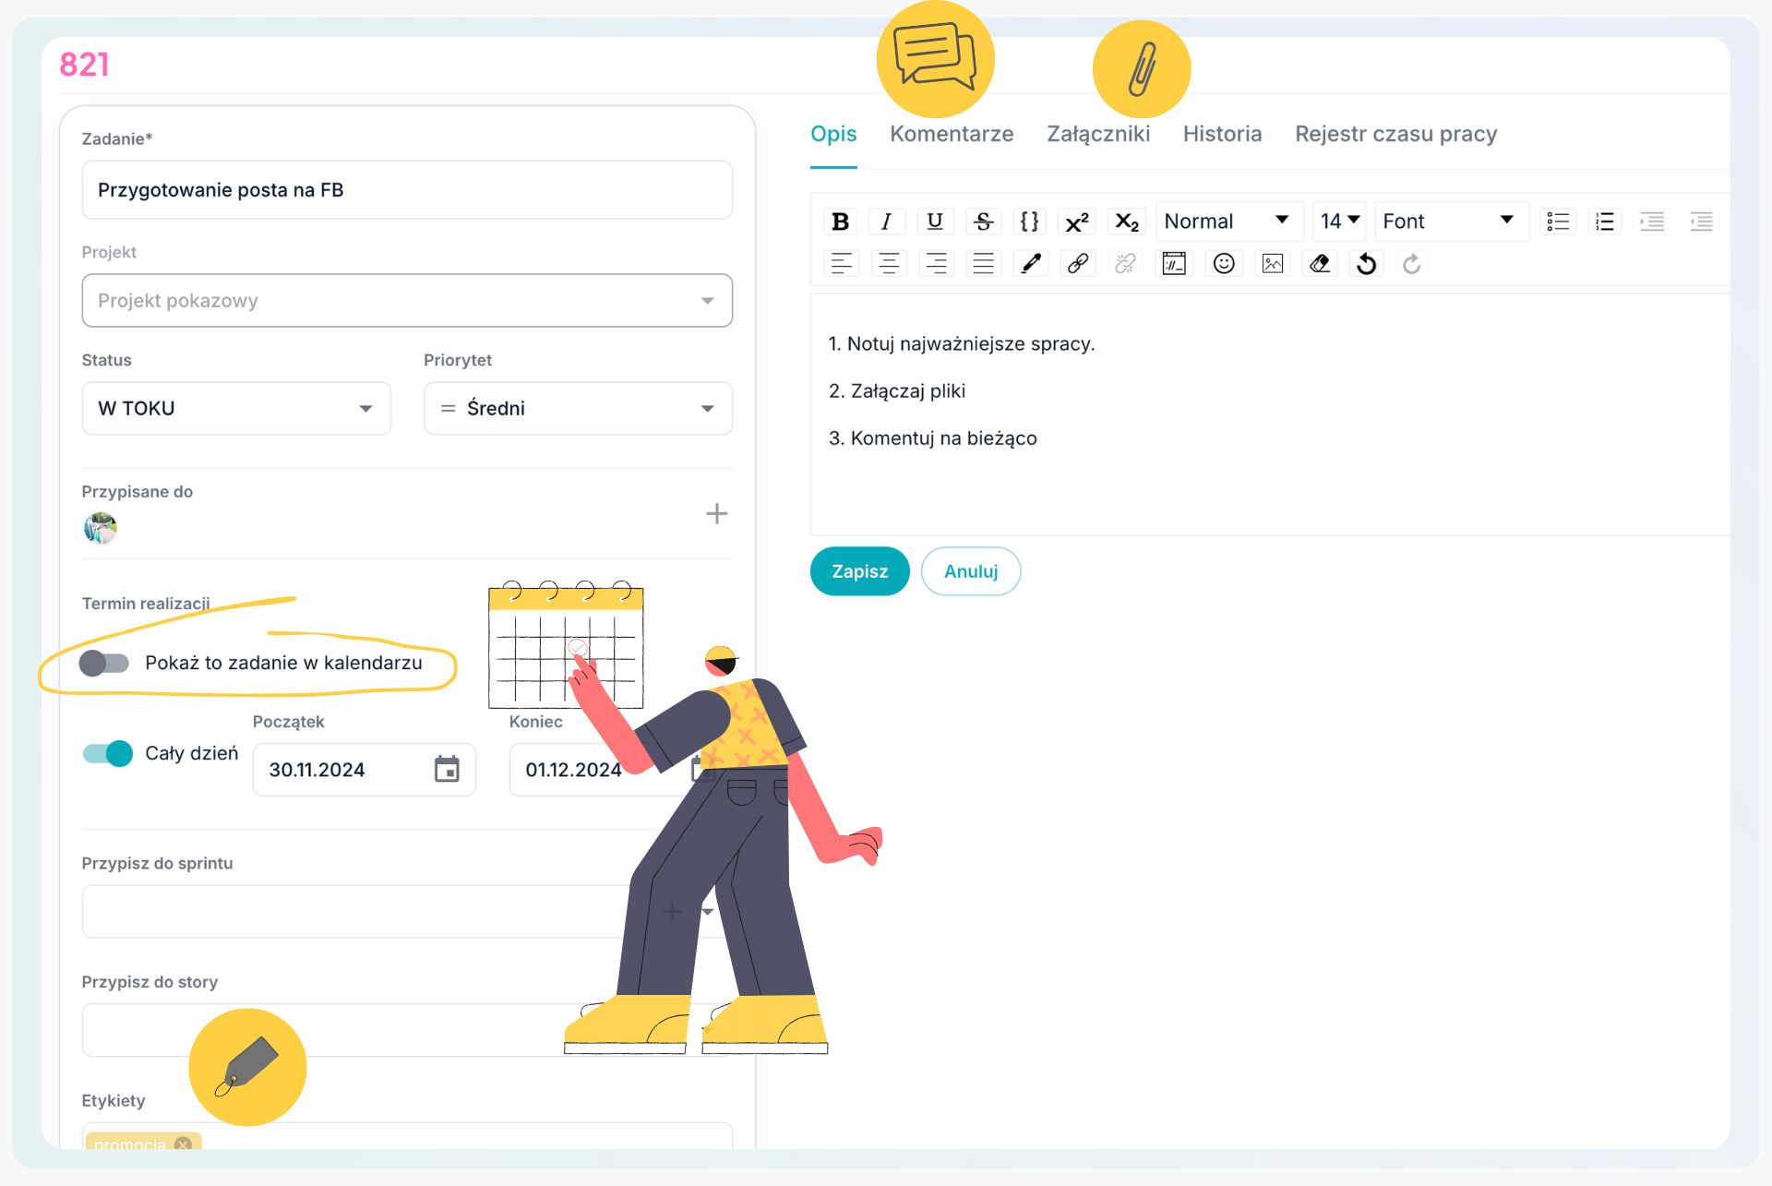Open the Normal paragraph style dropdown
This screenshot has height=1186, width=1772.
pyautogui.click(x=1227, y=222)
